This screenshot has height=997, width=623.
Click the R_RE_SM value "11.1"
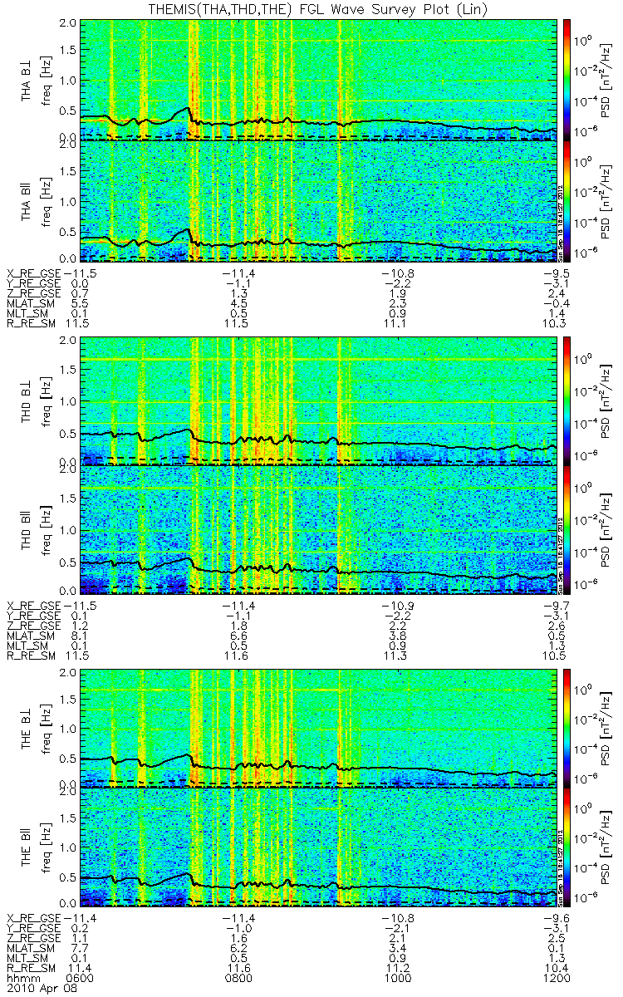398,323
